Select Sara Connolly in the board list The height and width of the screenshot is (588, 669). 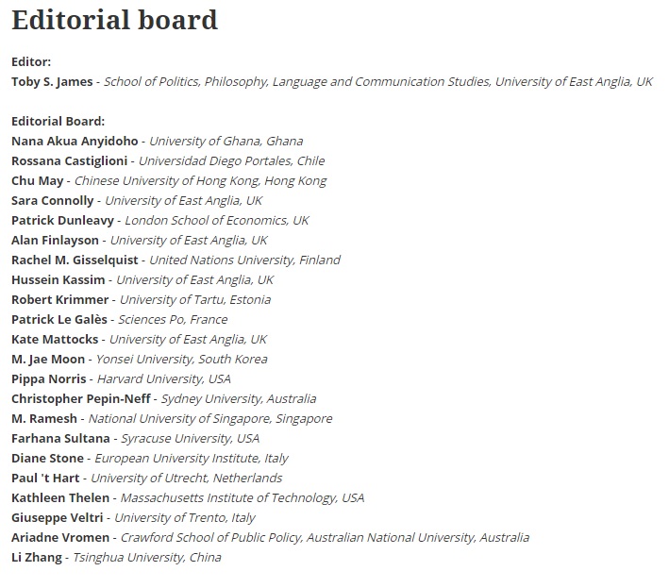pos(52,201)
